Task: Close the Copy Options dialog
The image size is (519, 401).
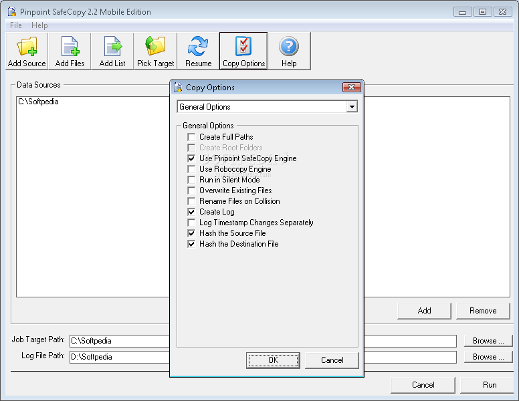Action: 352,88
